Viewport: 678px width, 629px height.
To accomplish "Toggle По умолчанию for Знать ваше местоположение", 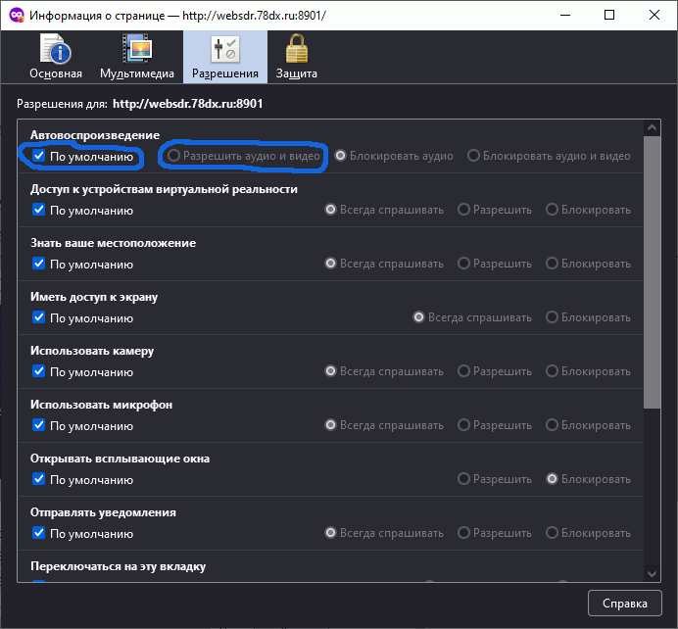I will pyautogui.click(x=39, y=264).
